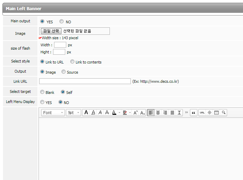Apply italic formatting in editor toolbar
The height and width of the screenshot is (180, 243).
pos(100,112)
